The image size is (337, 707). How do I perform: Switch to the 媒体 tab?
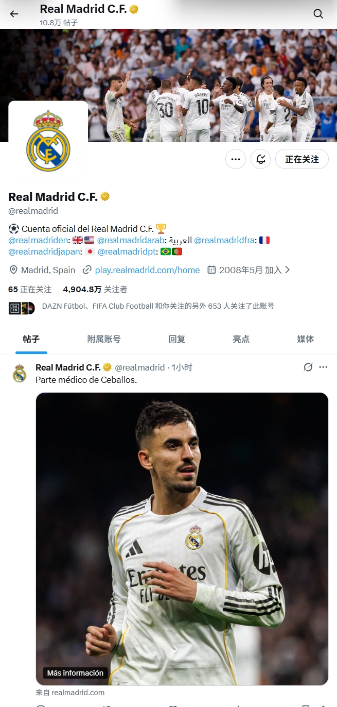306,339
